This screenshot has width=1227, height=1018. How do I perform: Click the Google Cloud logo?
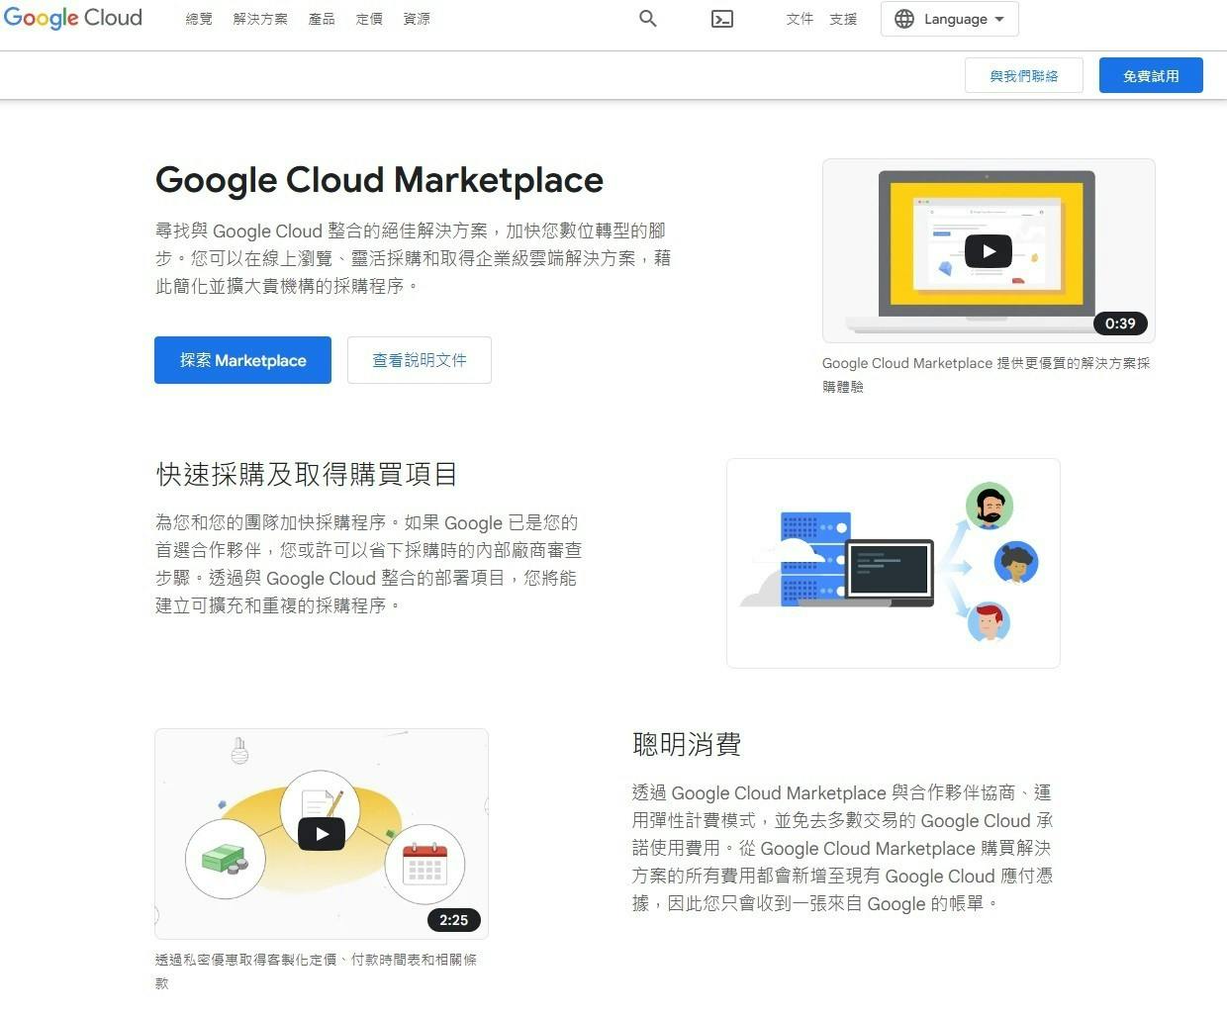tap(73, 18)
